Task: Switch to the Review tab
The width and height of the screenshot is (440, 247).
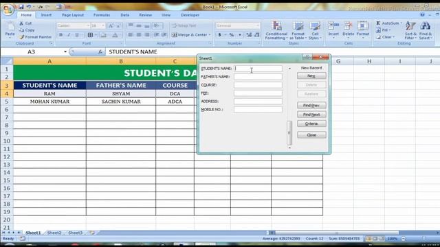Action: (145, 15)
